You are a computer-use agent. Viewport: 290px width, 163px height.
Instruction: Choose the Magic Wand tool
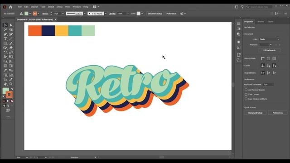[x=5, y=29]
